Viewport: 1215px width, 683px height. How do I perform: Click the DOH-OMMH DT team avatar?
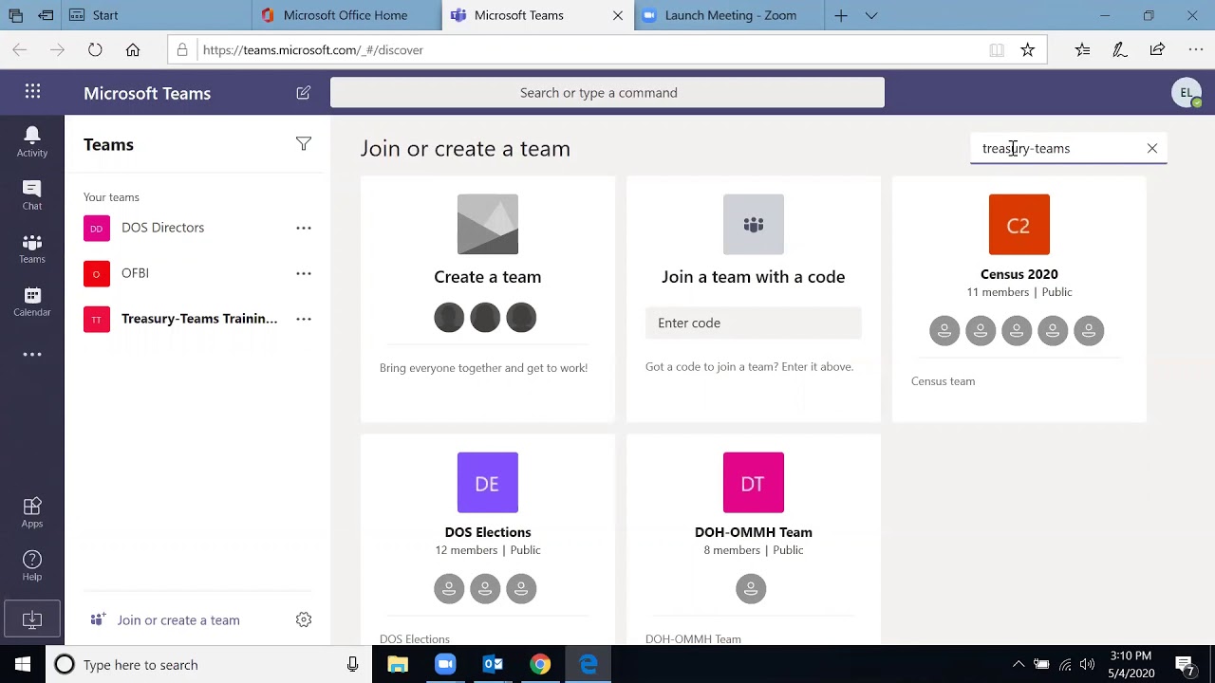tap(754, 483)
